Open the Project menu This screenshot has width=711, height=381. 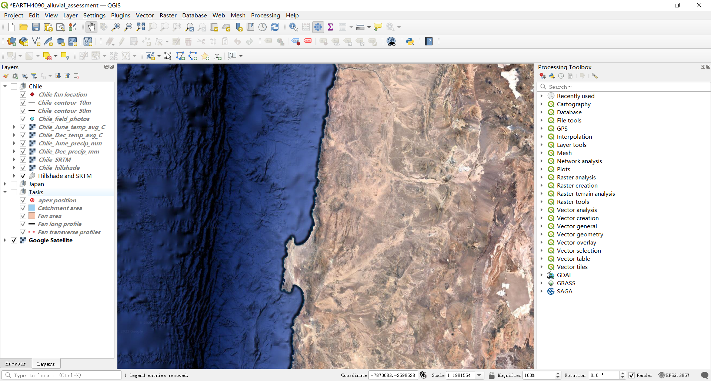point(13,15)
